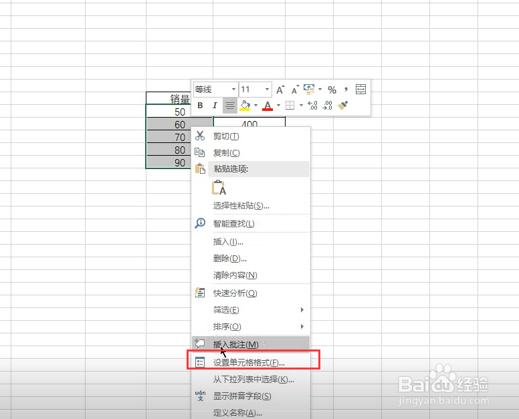Click the phonetic wén icon
Image resolution: width=519 pixels, height=419 pixels.
[200, 396]
